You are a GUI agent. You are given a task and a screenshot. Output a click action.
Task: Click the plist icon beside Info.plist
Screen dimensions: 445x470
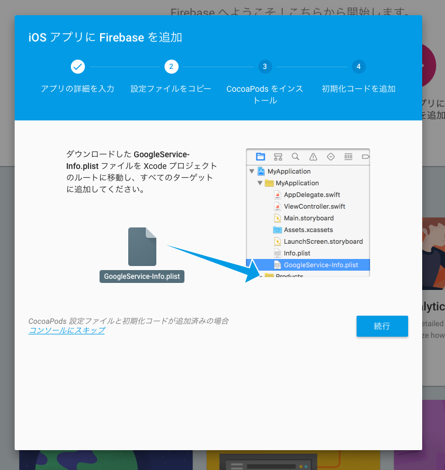(x=278, y=253)
